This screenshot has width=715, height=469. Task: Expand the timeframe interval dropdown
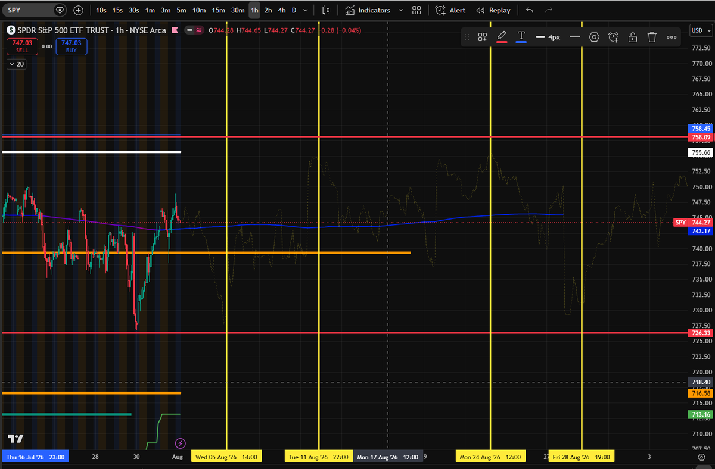[x=306, y=10]
